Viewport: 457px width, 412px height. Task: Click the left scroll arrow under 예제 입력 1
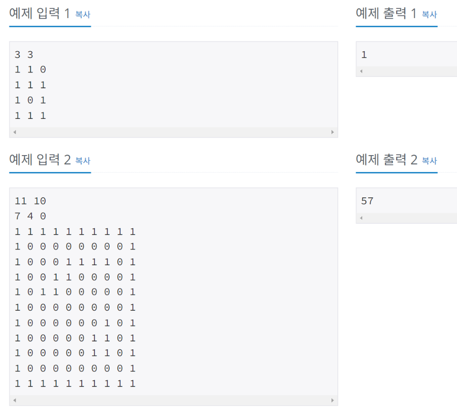coord(14,132)
